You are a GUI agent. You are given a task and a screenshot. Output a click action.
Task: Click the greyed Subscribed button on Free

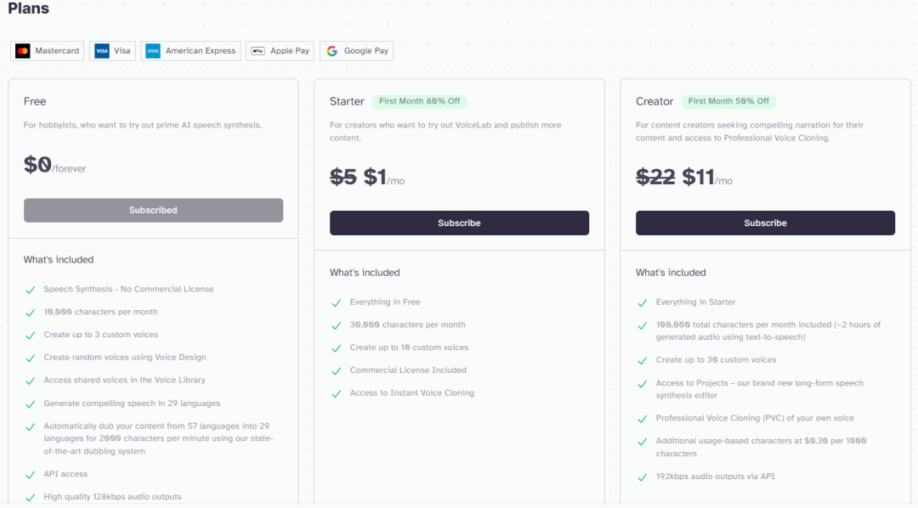pyautogui.click(x=153, y=210)
